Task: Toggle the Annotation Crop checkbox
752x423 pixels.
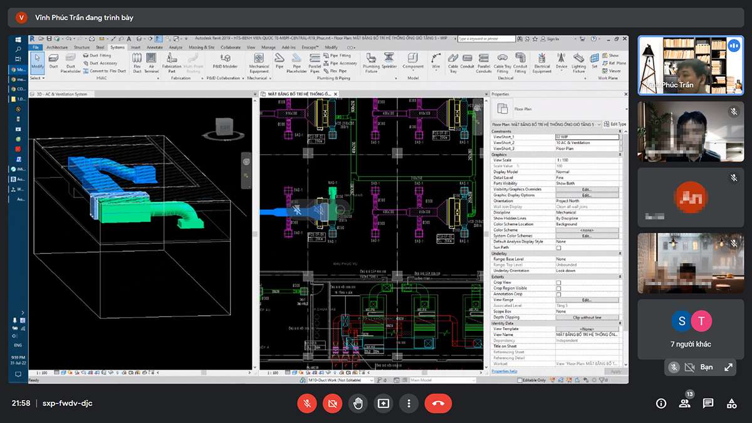Action: [x=559, y=294]
